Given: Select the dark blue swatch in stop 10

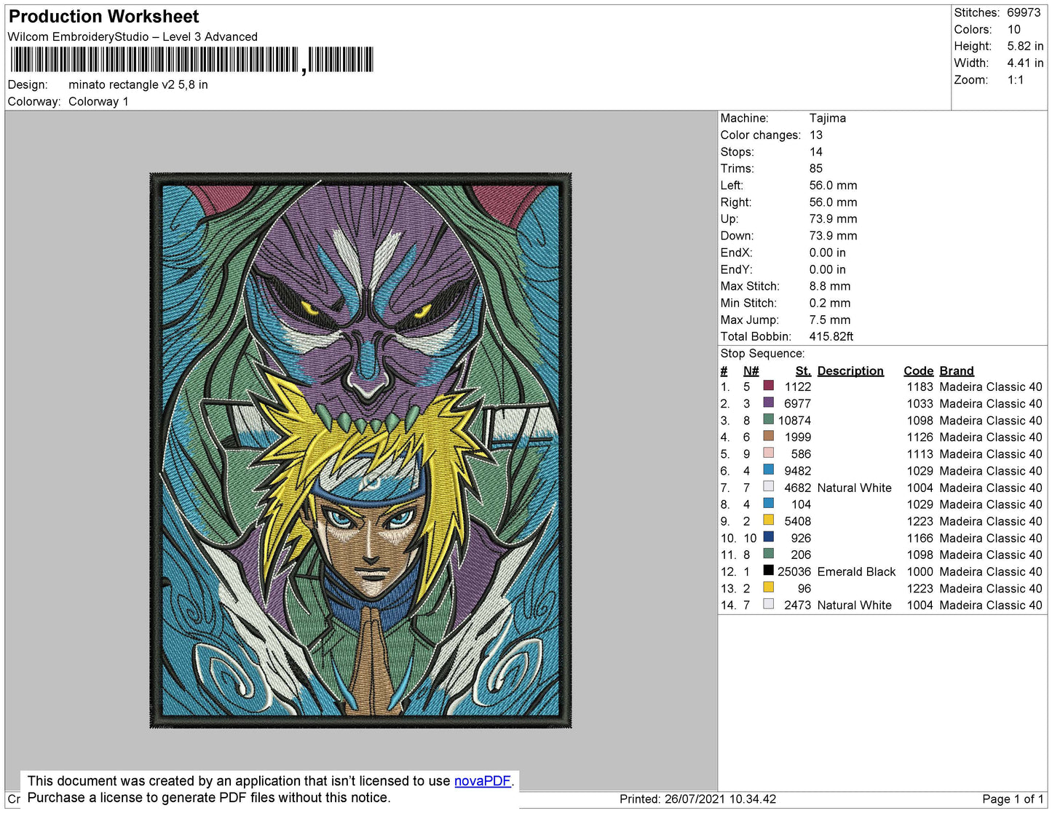Looking at the screenshot, I should (768, 536).
